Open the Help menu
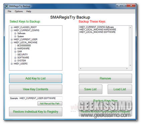This screenshot has width=141, height=124. point(29,11)
